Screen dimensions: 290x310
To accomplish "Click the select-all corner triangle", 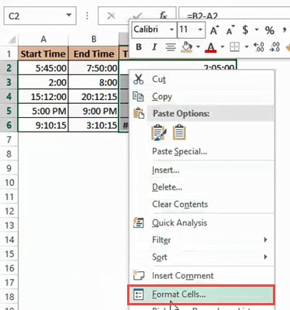I will pyautogui.click(x=12, y=40).
